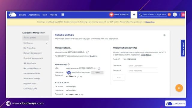Open the Servers menu

(x=22, y=15)
